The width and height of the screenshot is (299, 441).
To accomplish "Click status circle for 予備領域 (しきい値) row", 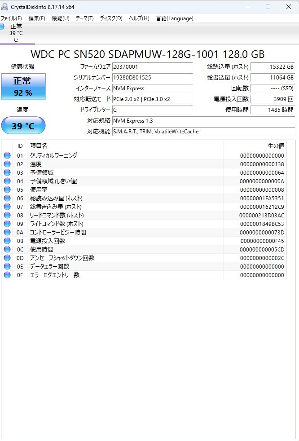I will pyautogui.click(x=7, y=181).
